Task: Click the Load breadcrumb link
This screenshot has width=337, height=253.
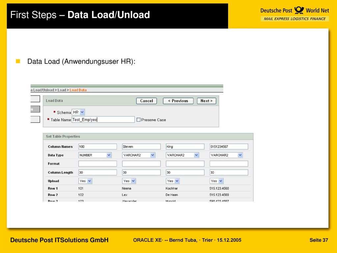Action: (62, 90)
